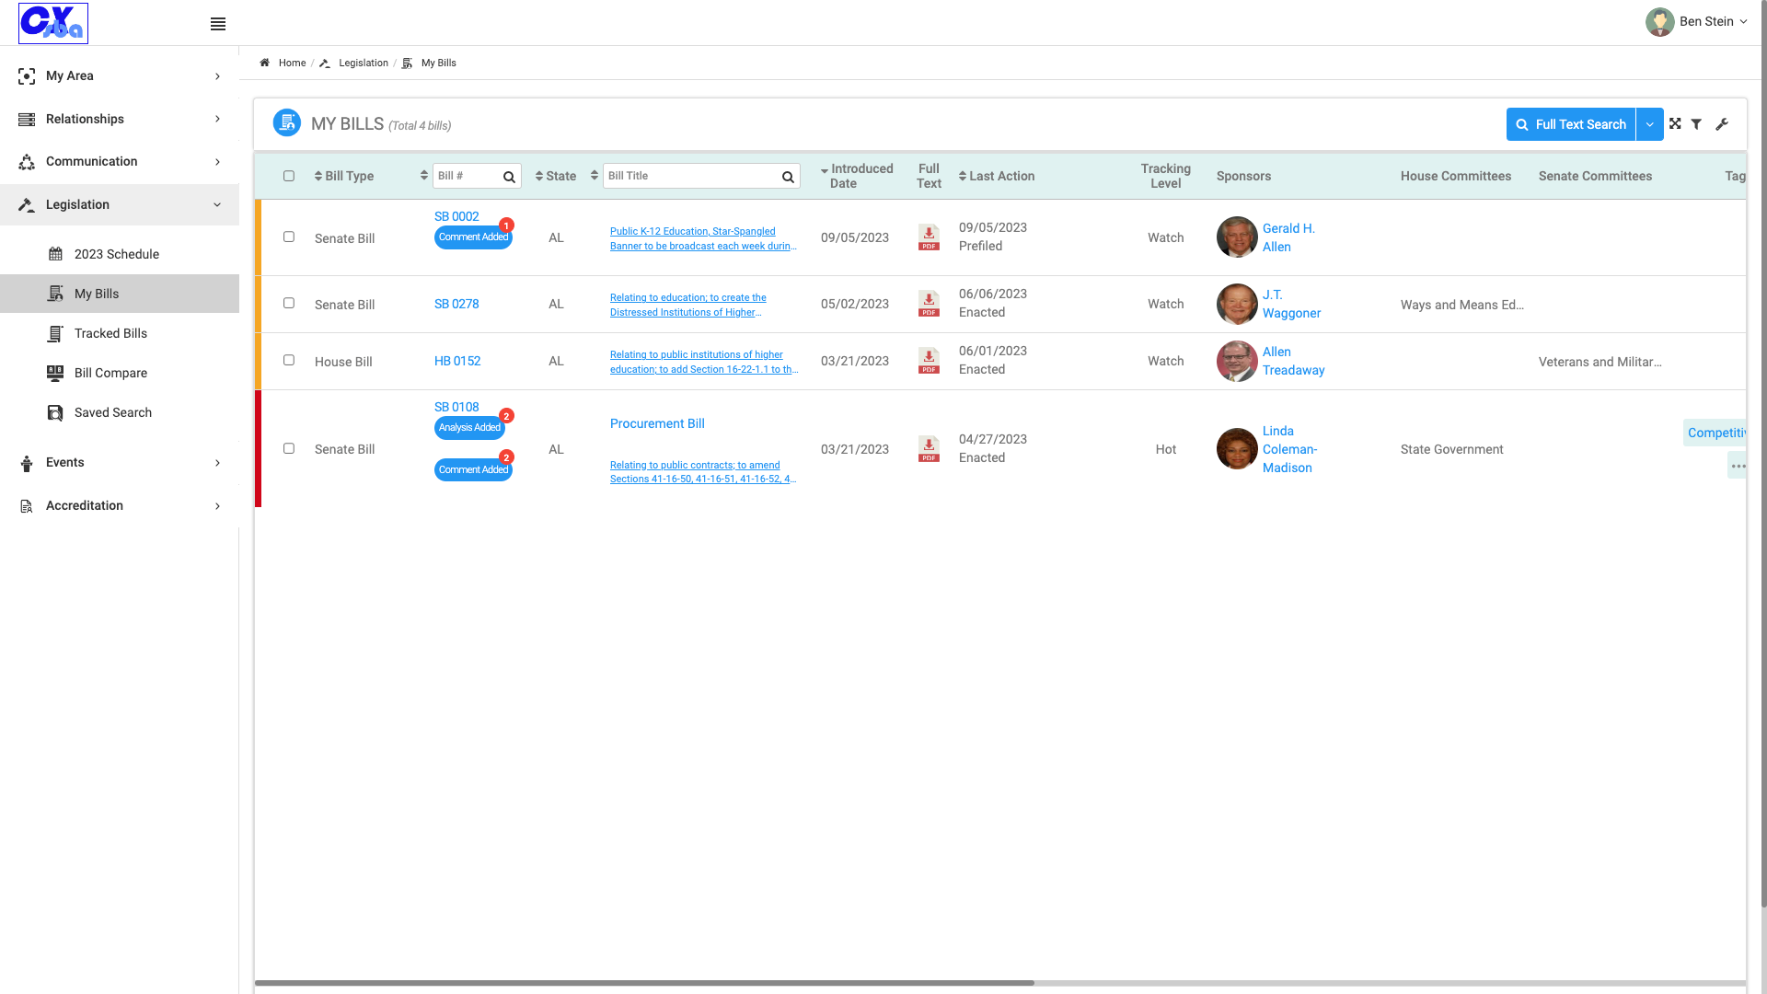Download PDF for SB 0002
1767x994 pixels.
929,237
